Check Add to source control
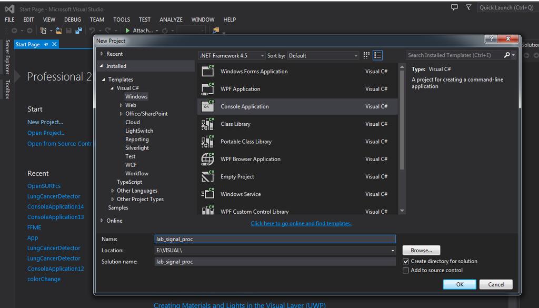Screen dimensions: 539x308 406,271
